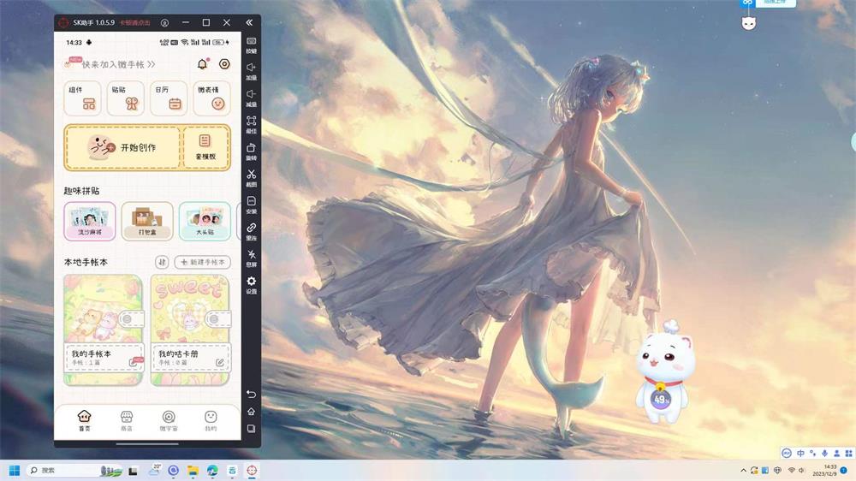Toggle the 息屏 screen-off icon
The height and width of the screenshot is (481, 856).
pos(251,254)
